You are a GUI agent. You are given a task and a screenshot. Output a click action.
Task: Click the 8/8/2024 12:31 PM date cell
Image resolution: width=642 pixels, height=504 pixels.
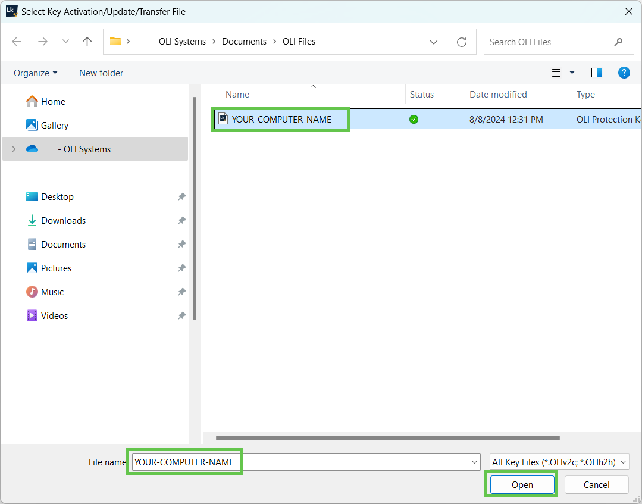click(506, 120)
